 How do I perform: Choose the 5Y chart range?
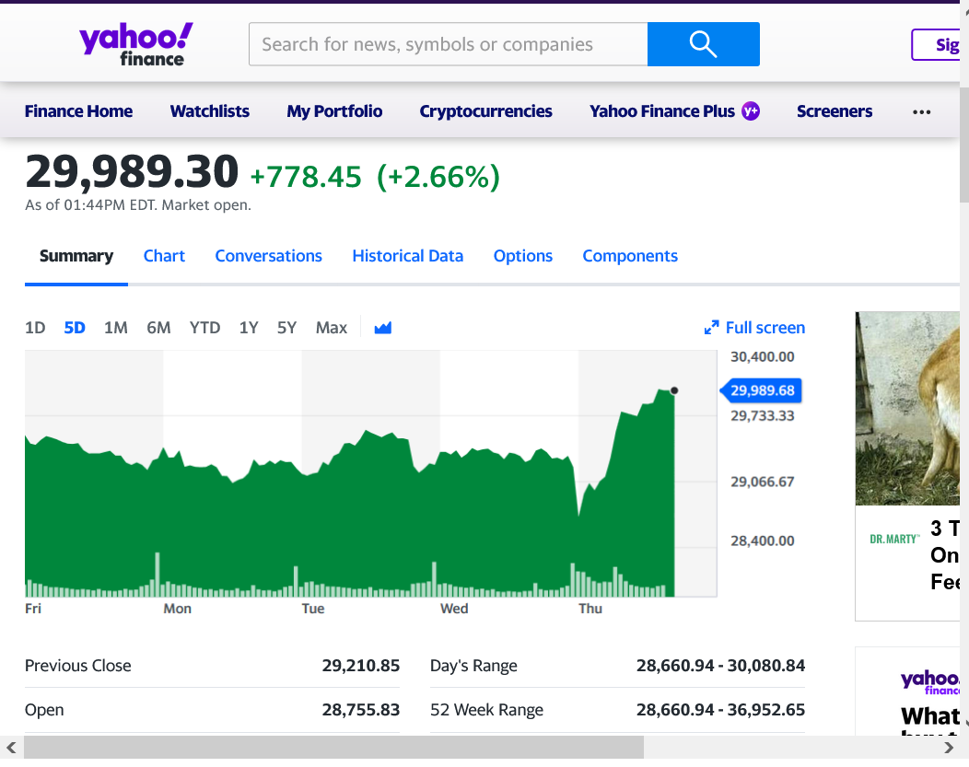point(286,327)
